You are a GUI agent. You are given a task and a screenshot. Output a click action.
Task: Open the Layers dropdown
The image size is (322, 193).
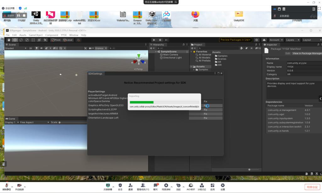pos(292,40)
